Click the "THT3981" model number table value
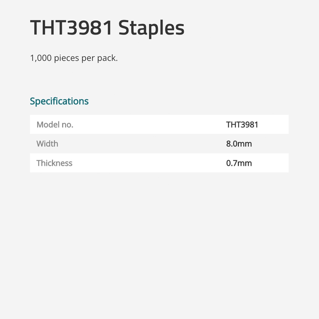 click(242, 125)
